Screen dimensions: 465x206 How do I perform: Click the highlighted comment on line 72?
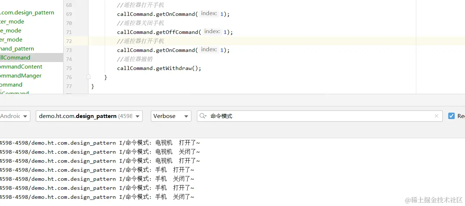pos(141,41)
